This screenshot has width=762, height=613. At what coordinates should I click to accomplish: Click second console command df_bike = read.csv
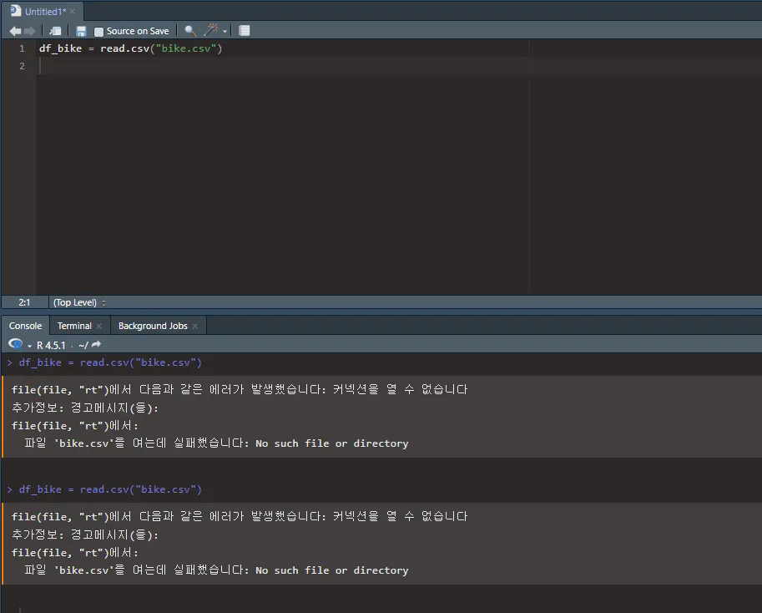[110, 489]
